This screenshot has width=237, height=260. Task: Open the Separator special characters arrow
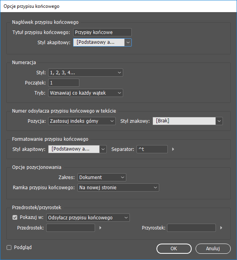[173, 149]
